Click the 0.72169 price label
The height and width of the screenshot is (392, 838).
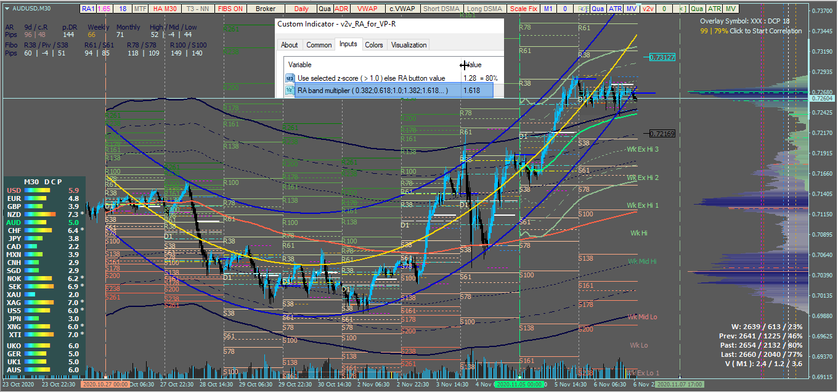point(662,134)
